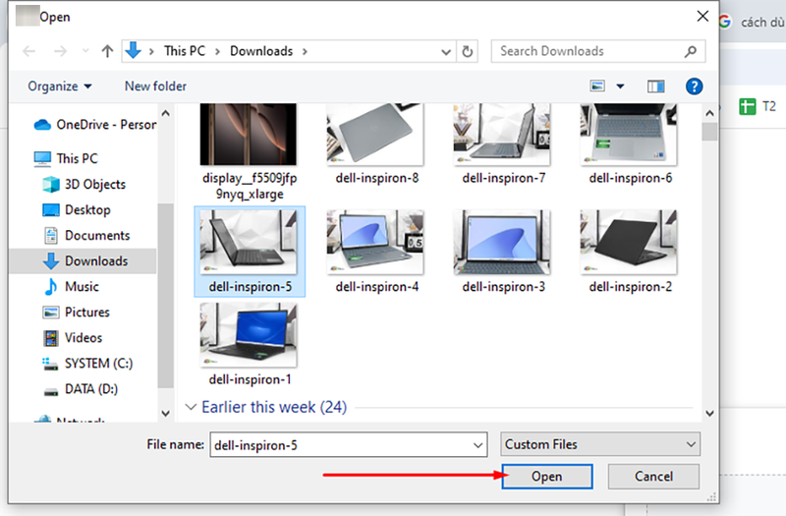
Task: Select the dell-inspiron-4 image
Action: 375,242
